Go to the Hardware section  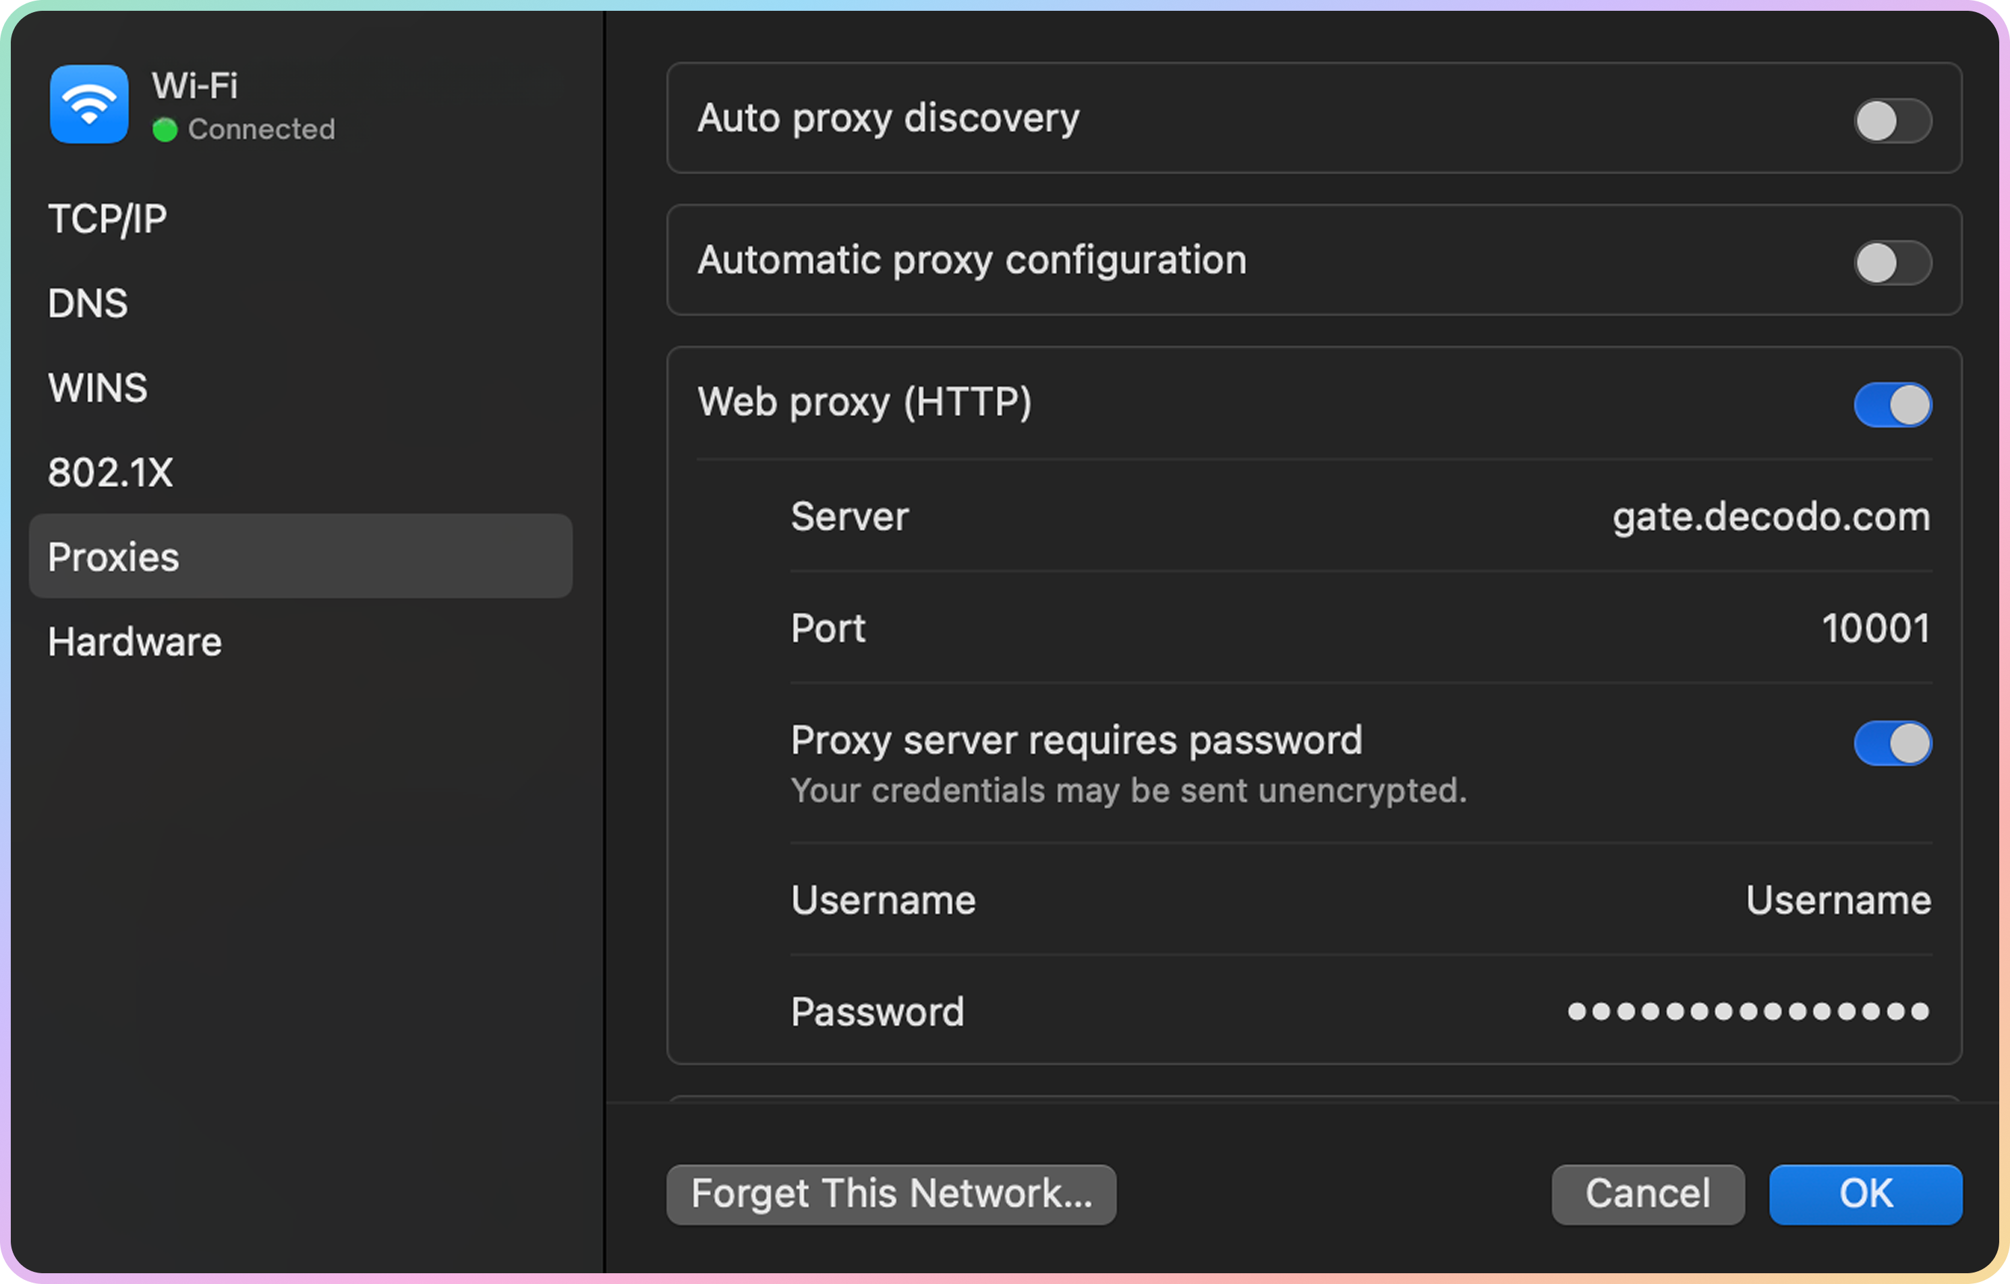(135, 641)
